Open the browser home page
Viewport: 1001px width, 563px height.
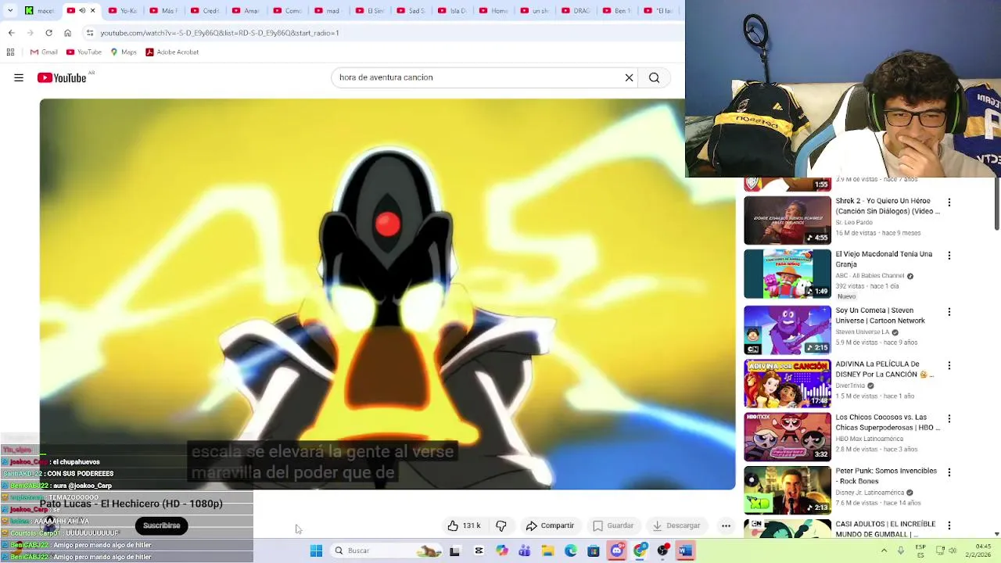coord(67,33)
